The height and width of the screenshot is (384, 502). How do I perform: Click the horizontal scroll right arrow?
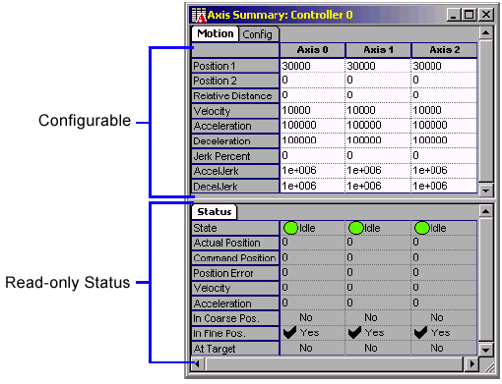click(471, 363)
